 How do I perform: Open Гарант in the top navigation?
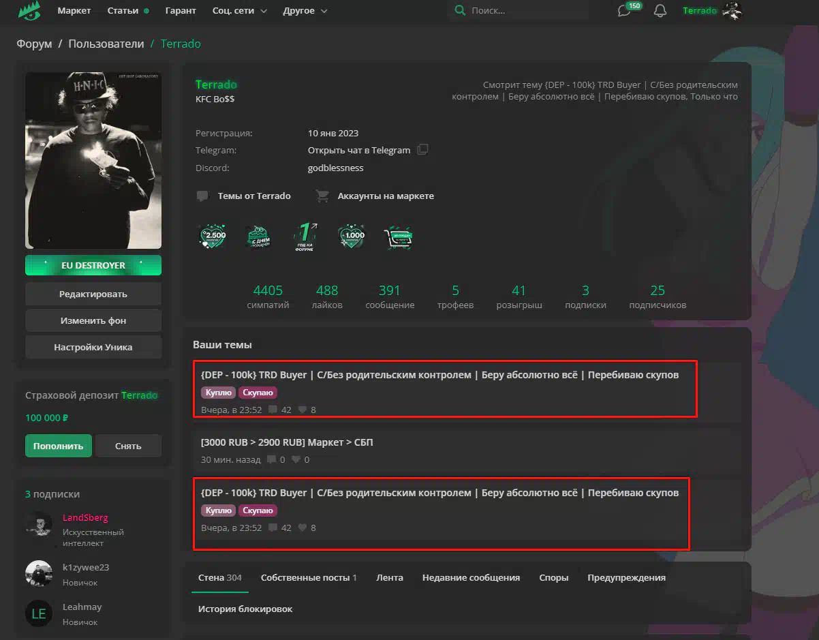click(181, 11)
